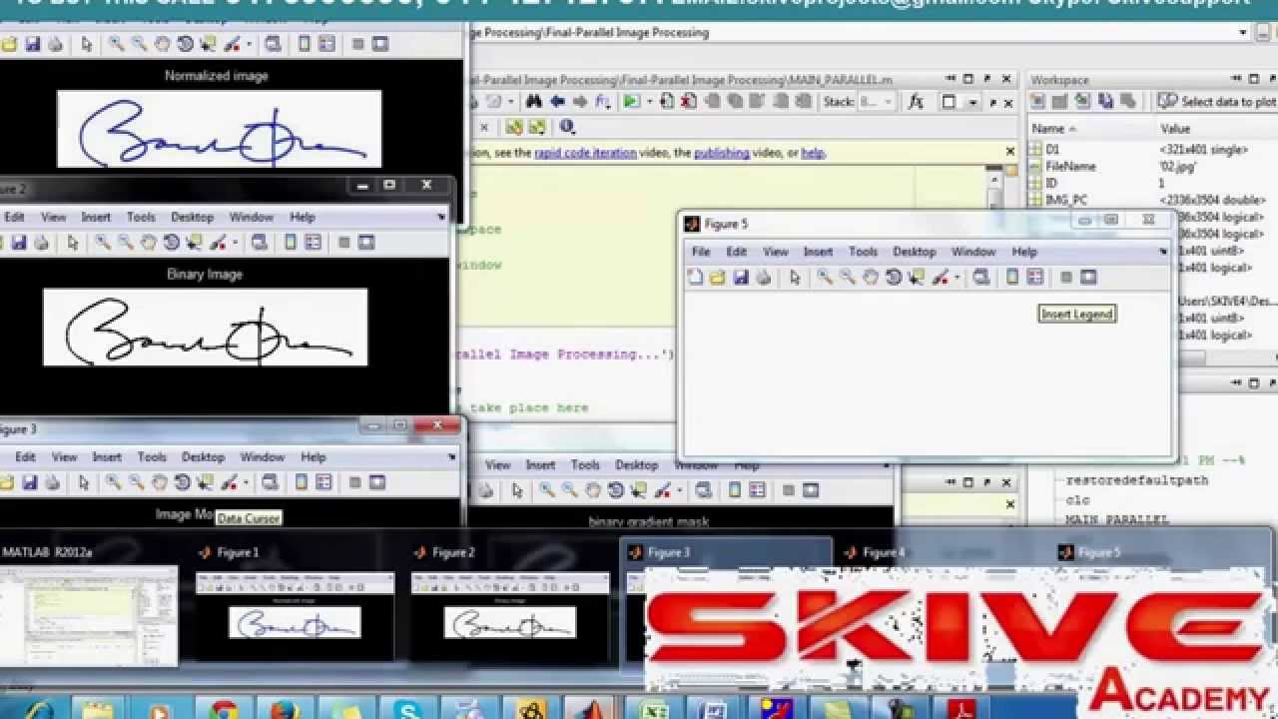This screenshot has height=719, width=1278.
Task: Go back with blue left arrow in editor
Action: 556,101
